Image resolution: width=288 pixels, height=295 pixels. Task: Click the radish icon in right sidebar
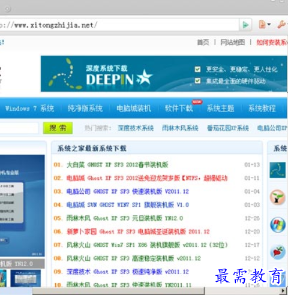(x=278, y=252)
